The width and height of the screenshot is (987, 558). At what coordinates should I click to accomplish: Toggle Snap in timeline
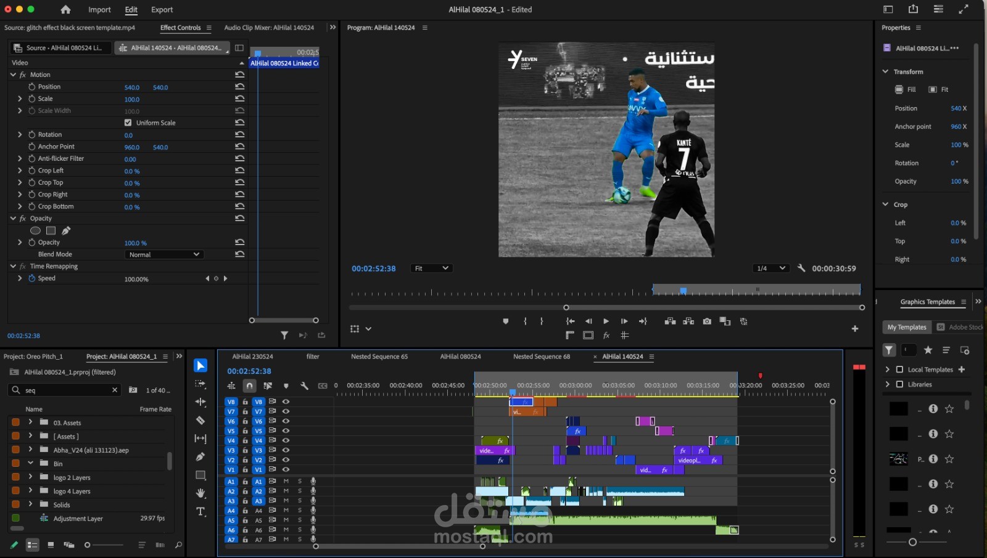click(249, 386)
